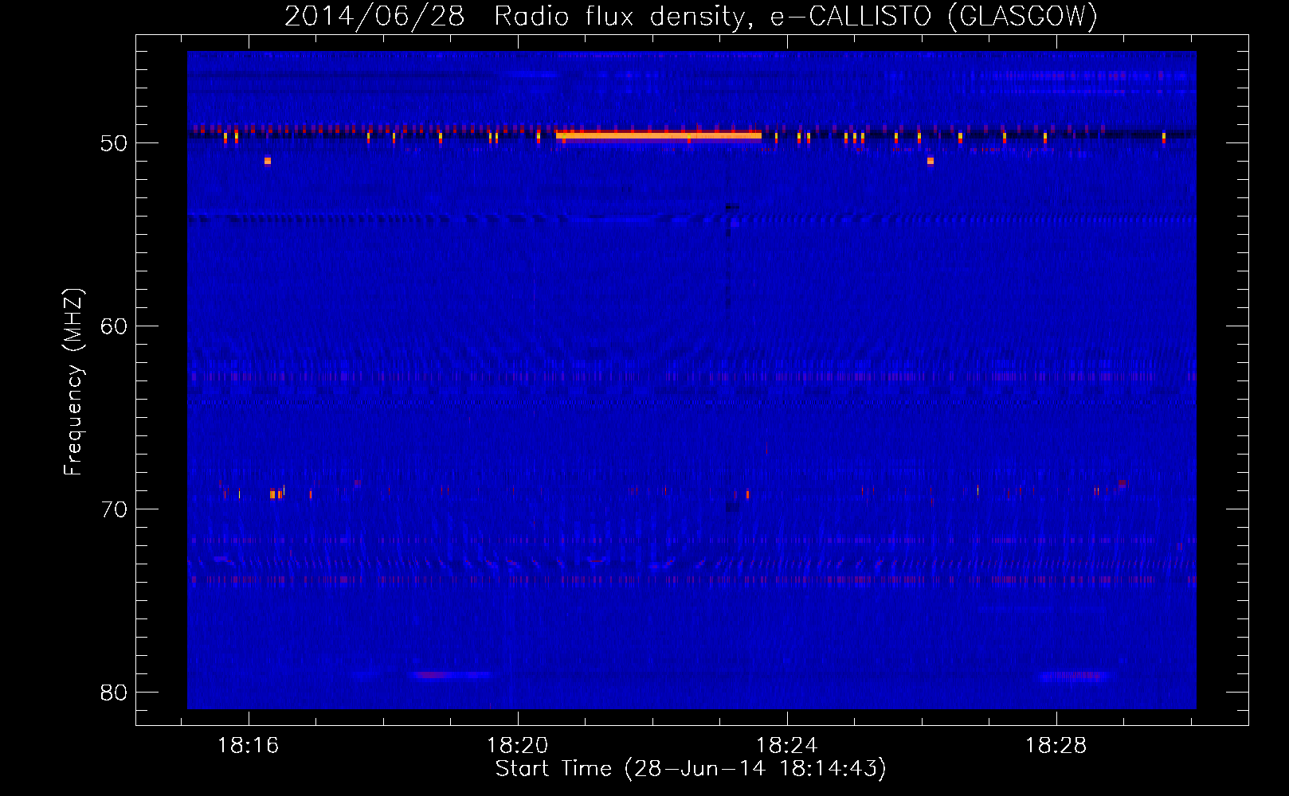This screenshot has width=1289, height=796.
Task: Click the 18:24 time axis label
Action: point(787,746)
